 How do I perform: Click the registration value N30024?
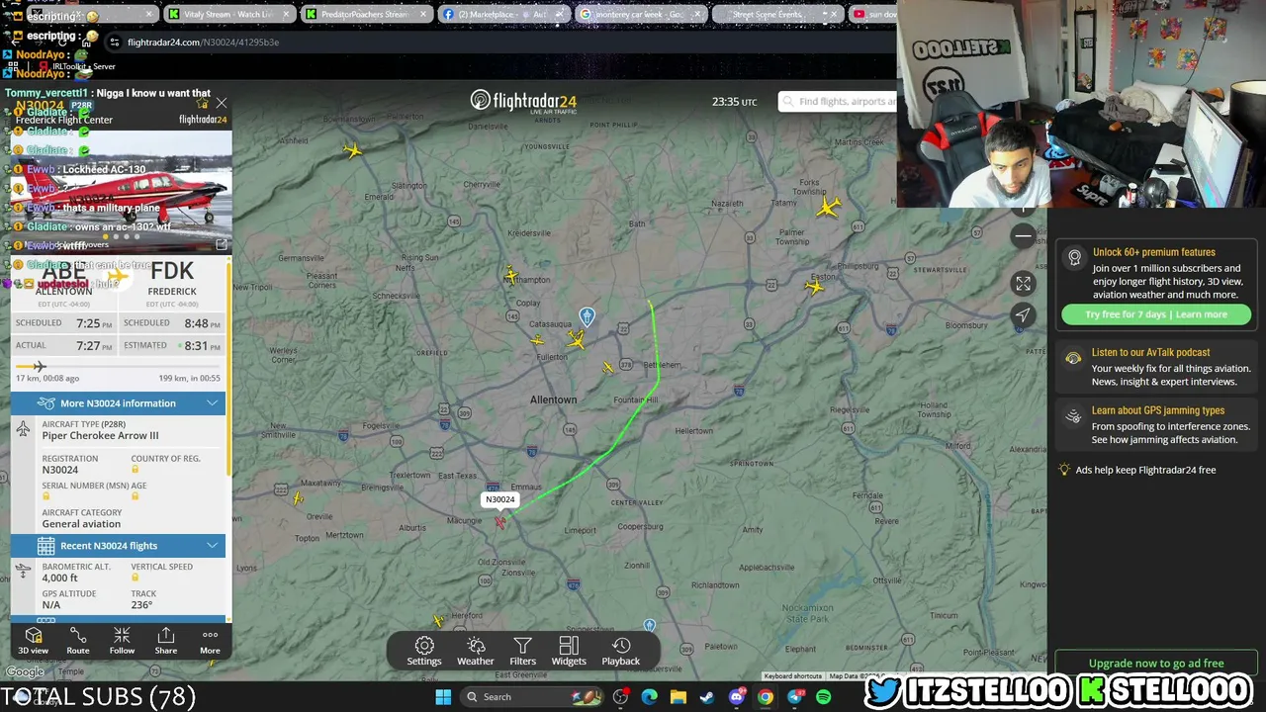click(60, 470)
